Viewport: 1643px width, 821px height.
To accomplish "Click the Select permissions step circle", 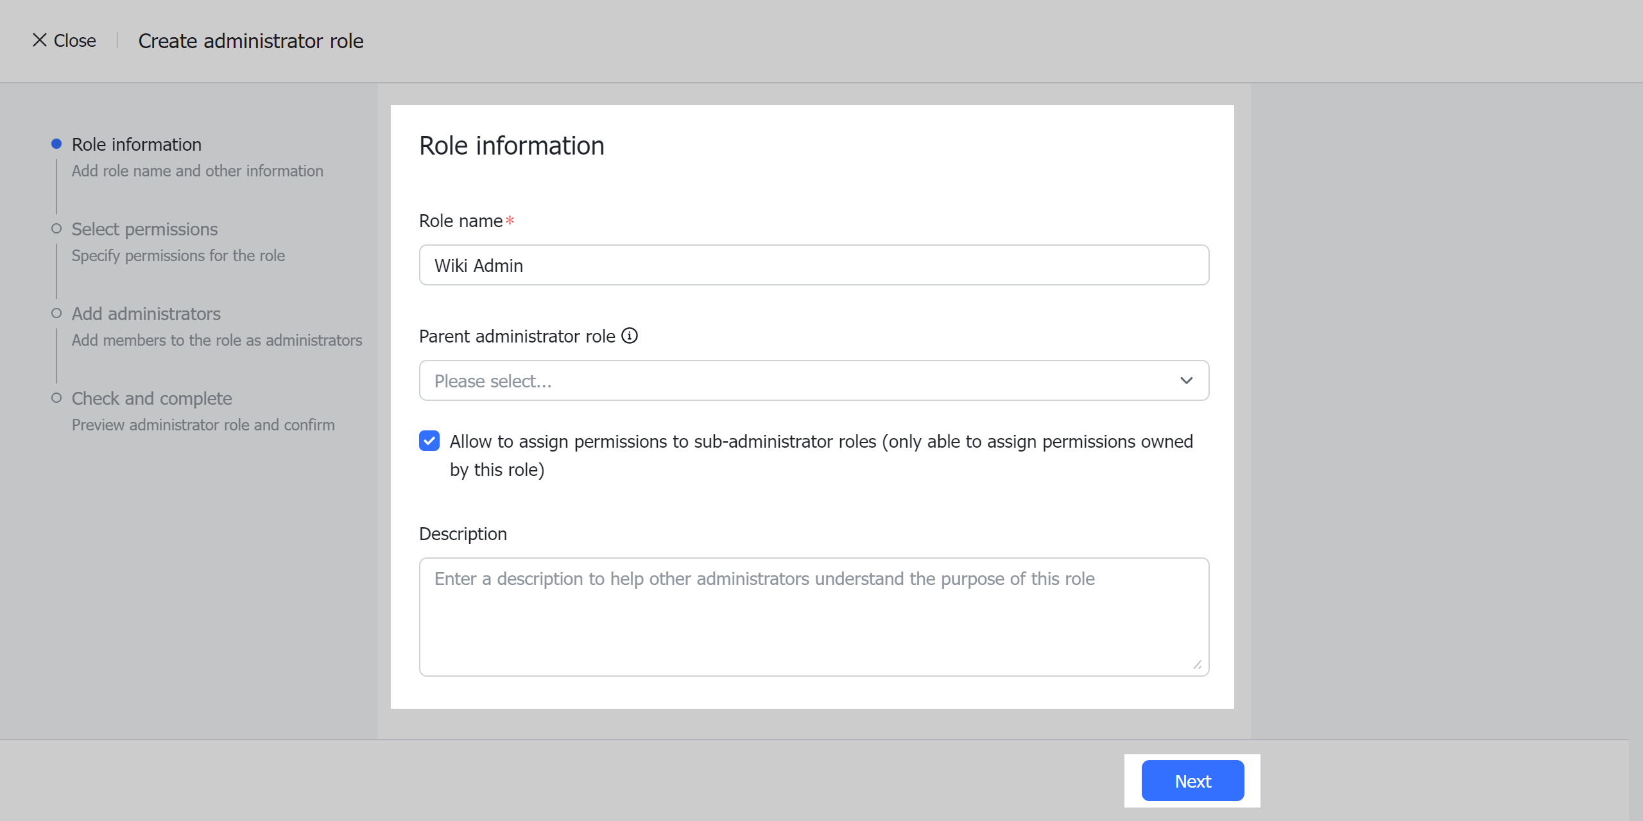I will pos(55,228).
